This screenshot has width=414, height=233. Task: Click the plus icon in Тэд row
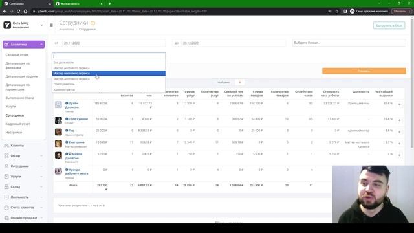coord(400,132)
